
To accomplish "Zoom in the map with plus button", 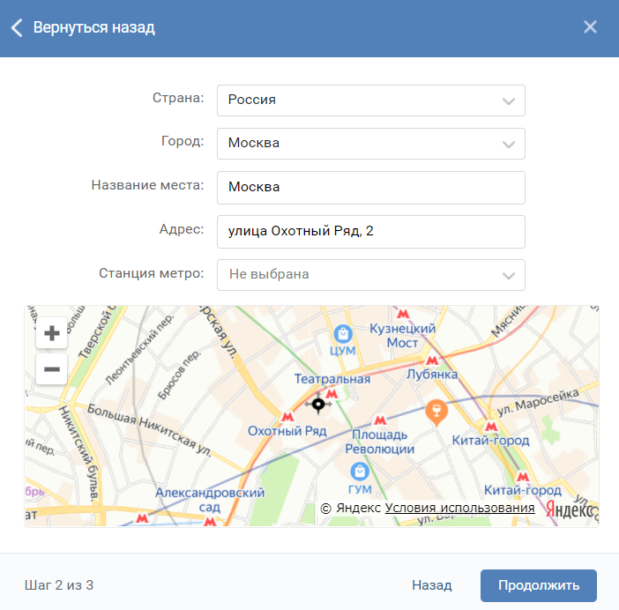I will pyautogui.click(x=52, y=333).
